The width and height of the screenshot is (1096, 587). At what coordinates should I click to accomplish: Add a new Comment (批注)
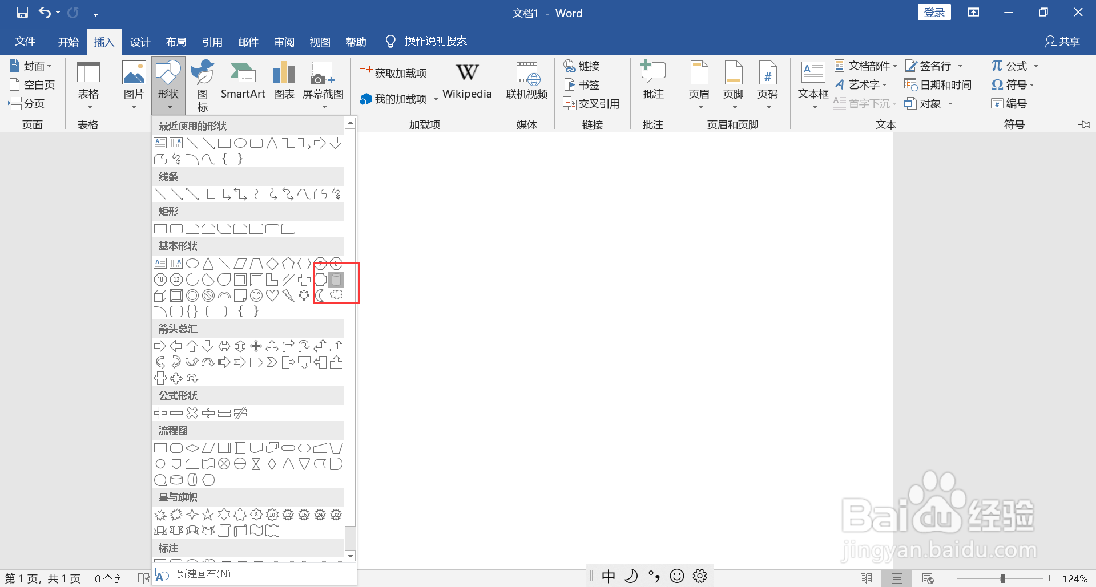pos(653,81)
